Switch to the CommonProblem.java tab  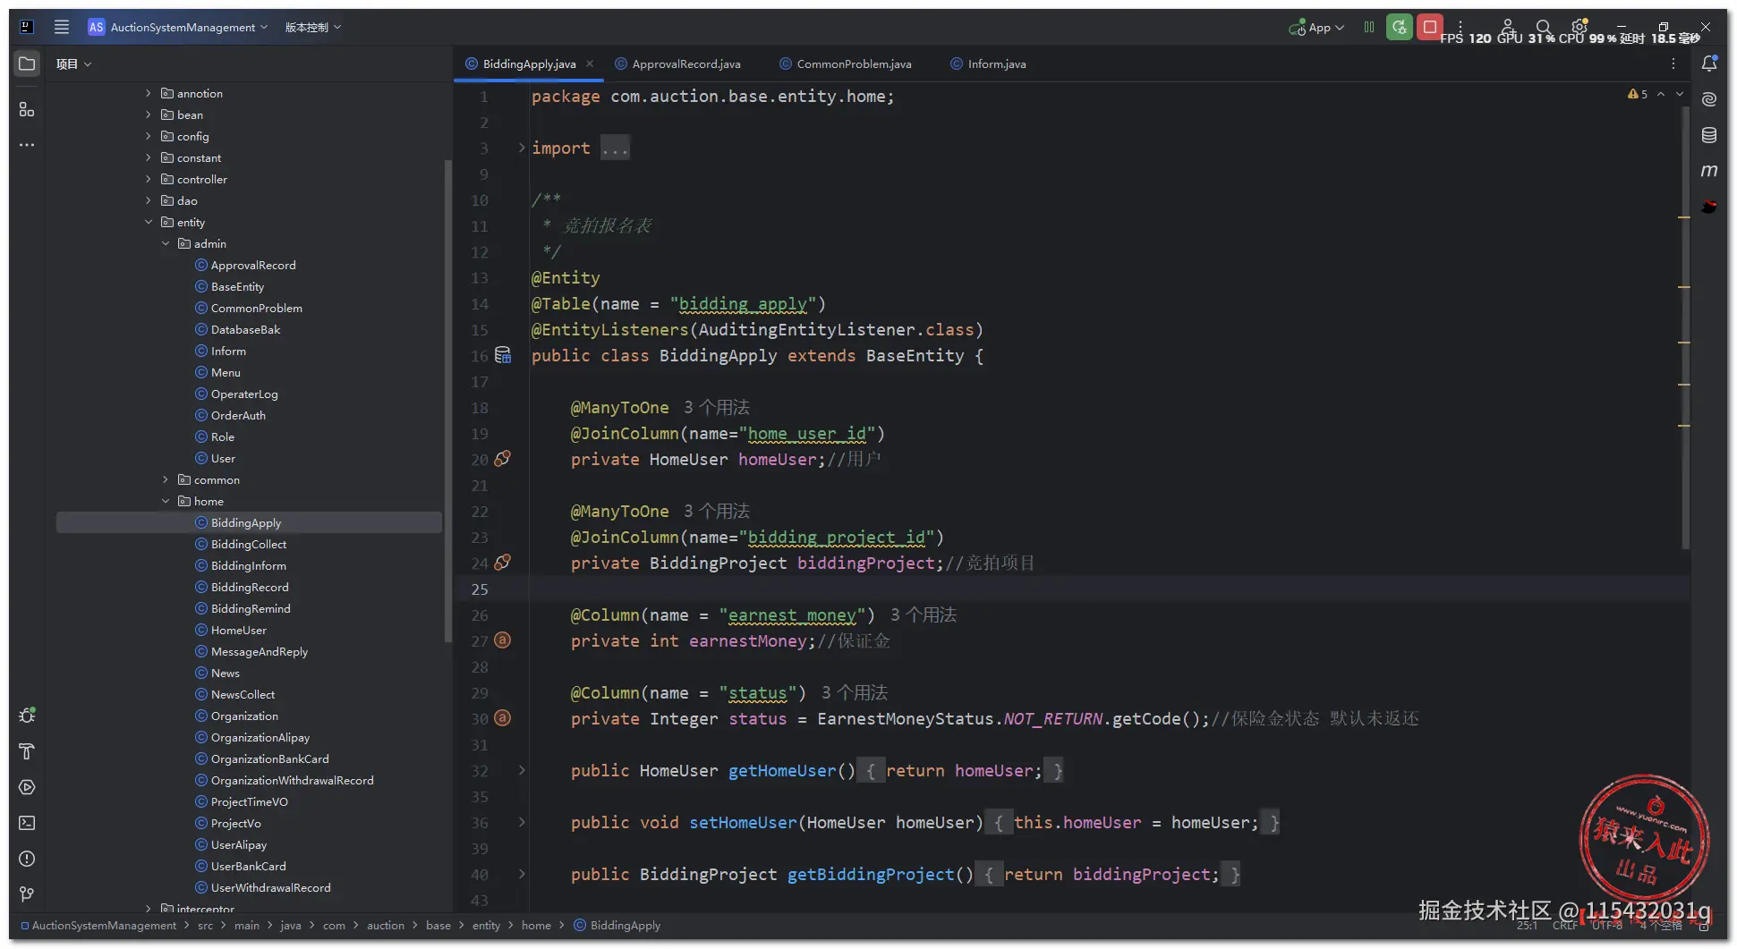point(846,64)
